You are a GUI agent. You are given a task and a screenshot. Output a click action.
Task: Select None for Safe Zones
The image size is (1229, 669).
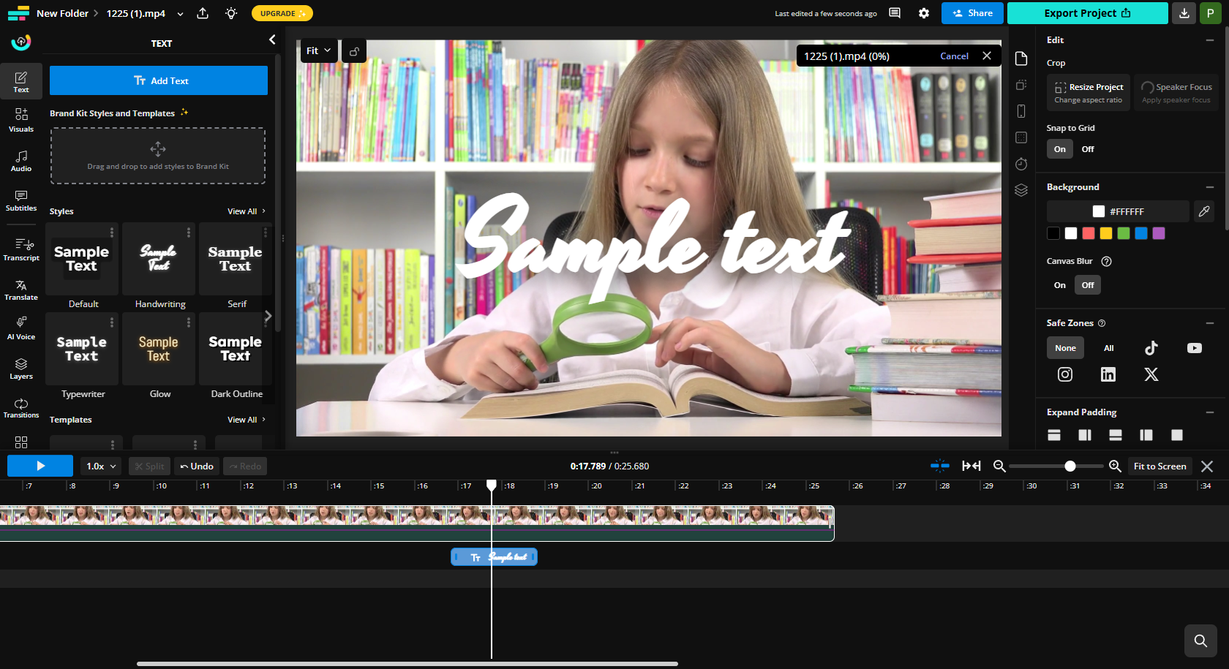coord(1065,348)
